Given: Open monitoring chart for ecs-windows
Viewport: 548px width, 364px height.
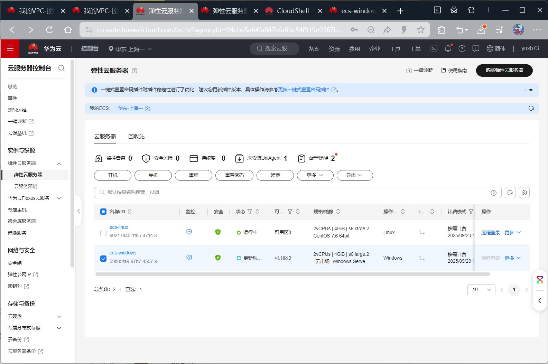Looking at the screenshot, I should (x=189, y=258).
